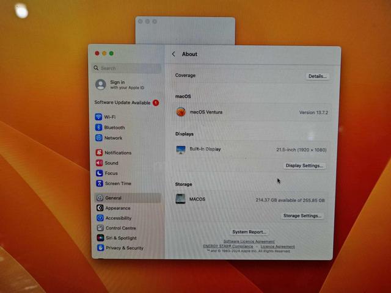Select the Screen Time sidebar label
Screen dimensions: 391x293
pos(118,183)
